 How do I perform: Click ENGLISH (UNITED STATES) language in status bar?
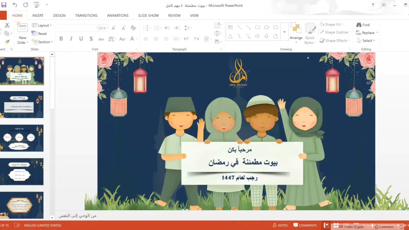42,225
